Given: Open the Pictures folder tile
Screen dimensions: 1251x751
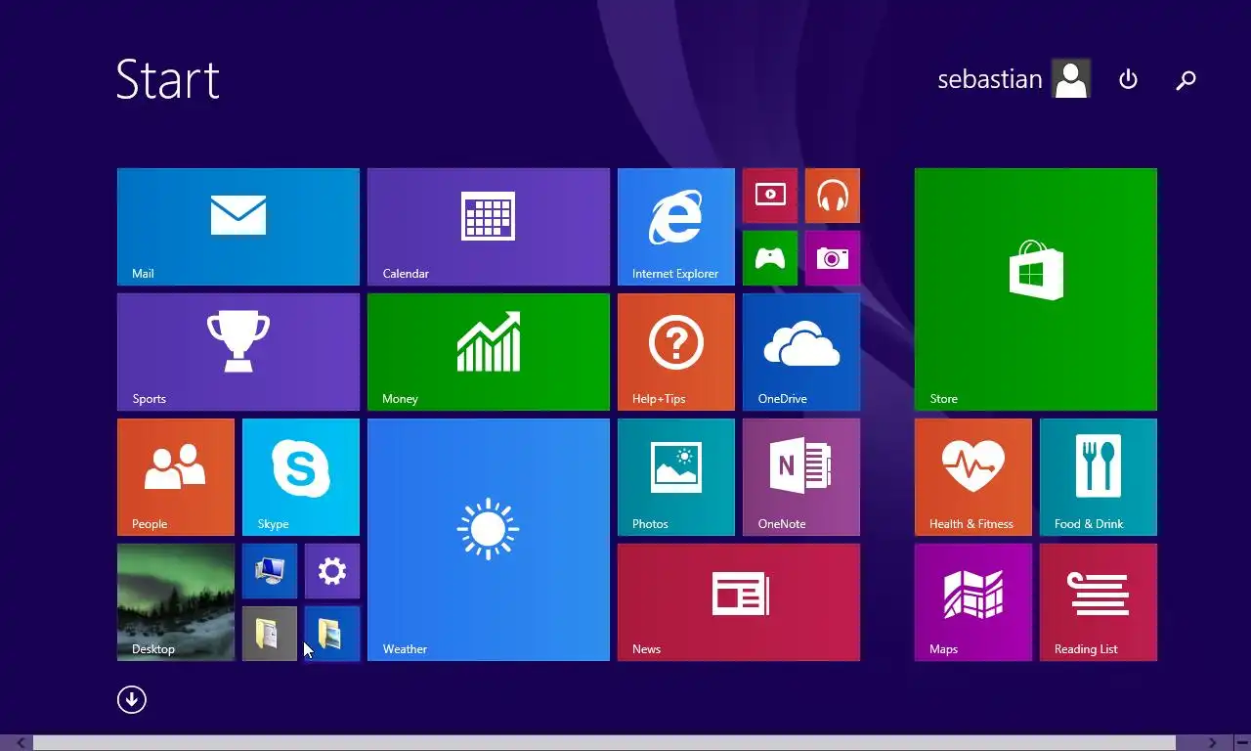Looking at the screenshot, I should pyautogui.click(x=332, y=634).
